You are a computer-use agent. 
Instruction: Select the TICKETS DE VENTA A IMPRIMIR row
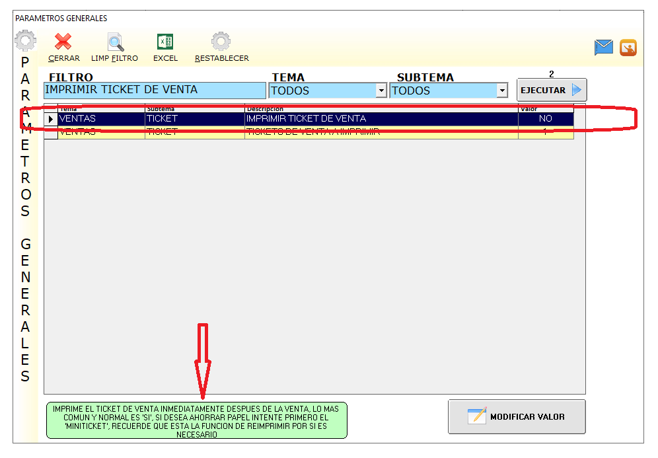tap(312, 132)
